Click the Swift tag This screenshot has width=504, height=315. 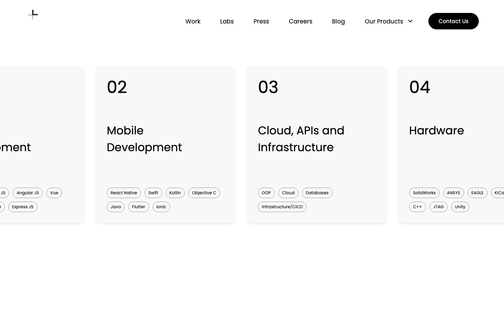[153, 193]
